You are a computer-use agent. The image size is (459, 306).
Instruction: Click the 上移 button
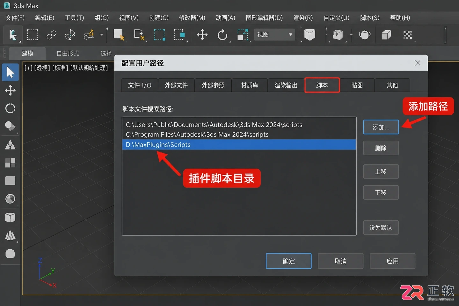[x=381, y=171]
